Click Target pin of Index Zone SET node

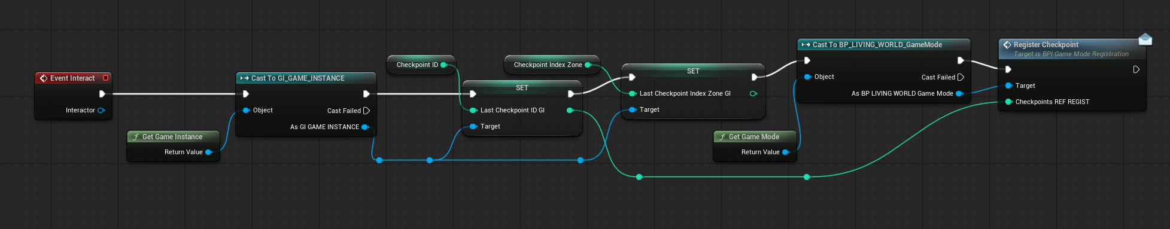632,109
